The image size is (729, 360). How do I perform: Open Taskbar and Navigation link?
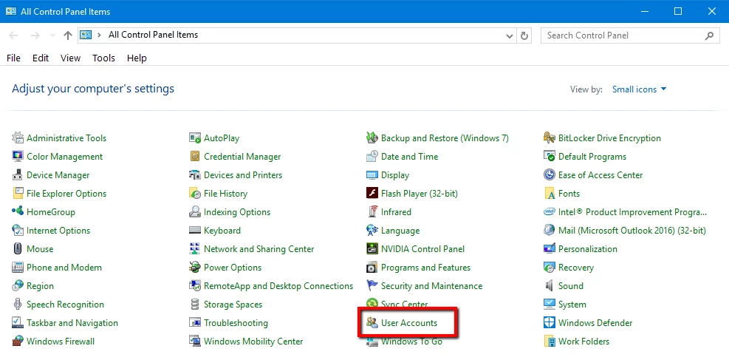click(72, 323)
